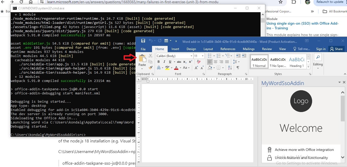Viewport: 347px width, 167px height.
Task: Switch to the Layout ribbon tab
Action: 208,49
